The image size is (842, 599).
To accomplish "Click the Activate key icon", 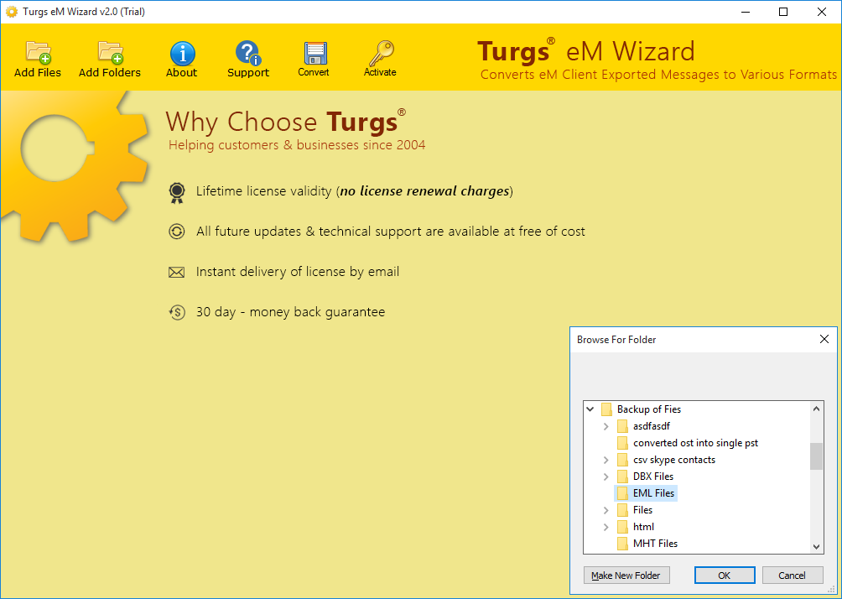I will coord(381,53).
